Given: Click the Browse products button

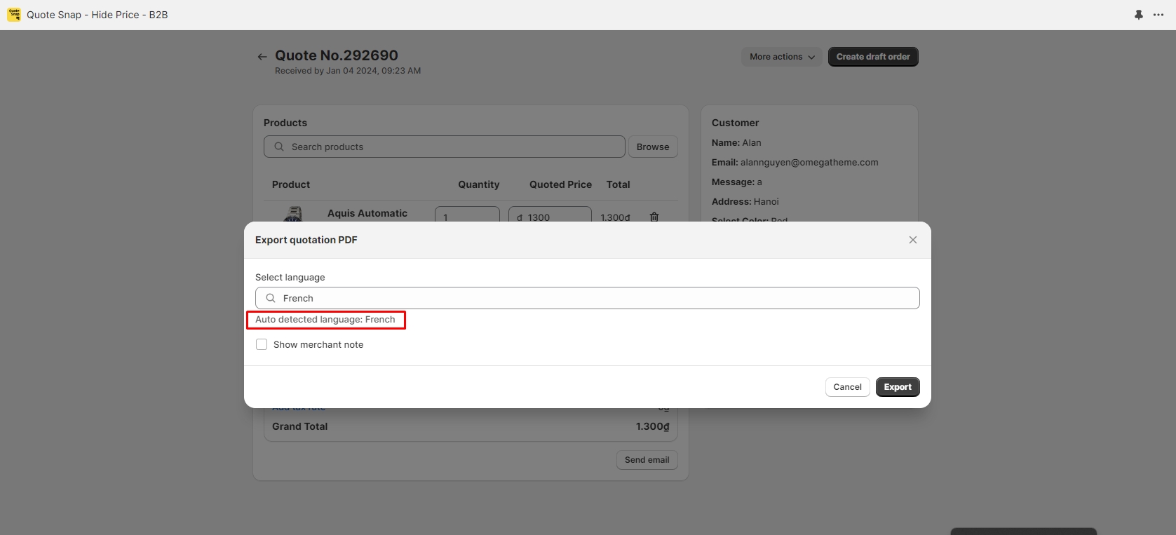Looking at the screenshot, I should click(x=652, y=147).
